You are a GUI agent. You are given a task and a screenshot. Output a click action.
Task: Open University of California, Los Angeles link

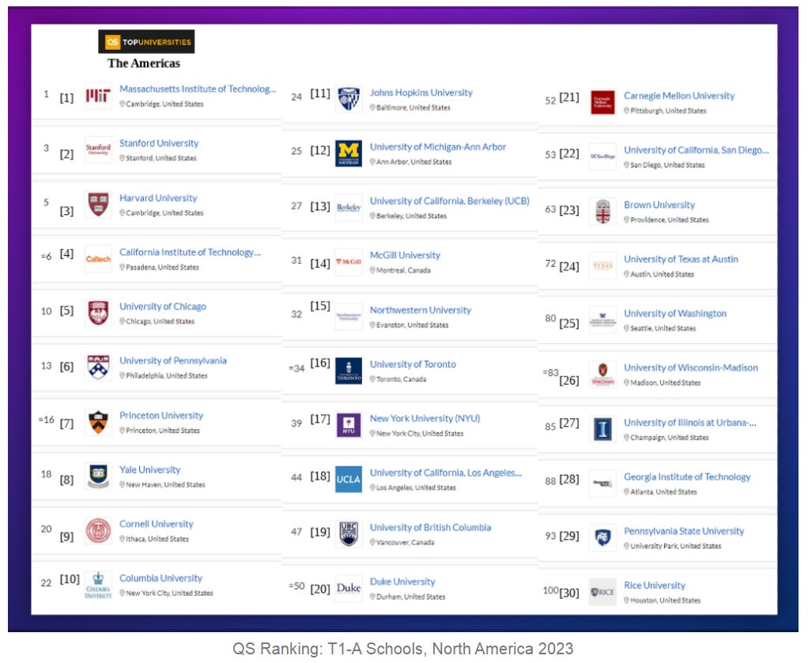tap(446, 473)
